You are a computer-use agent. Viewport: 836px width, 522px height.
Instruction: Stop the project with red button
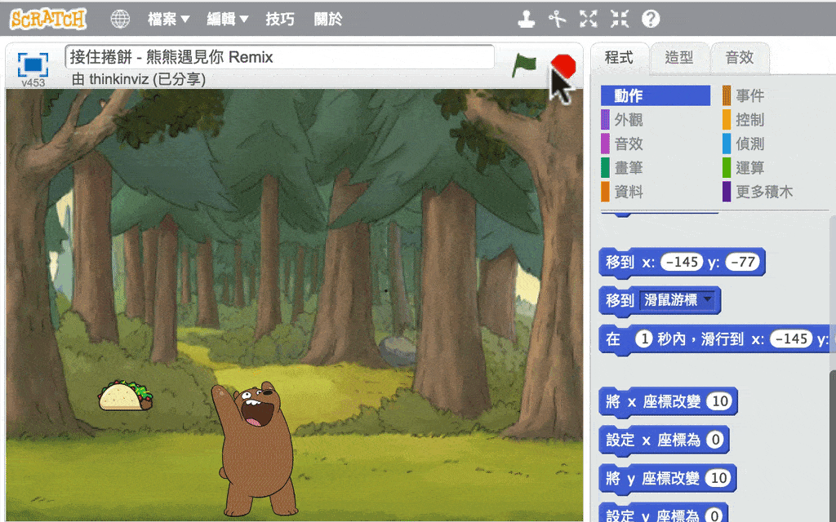563,66
